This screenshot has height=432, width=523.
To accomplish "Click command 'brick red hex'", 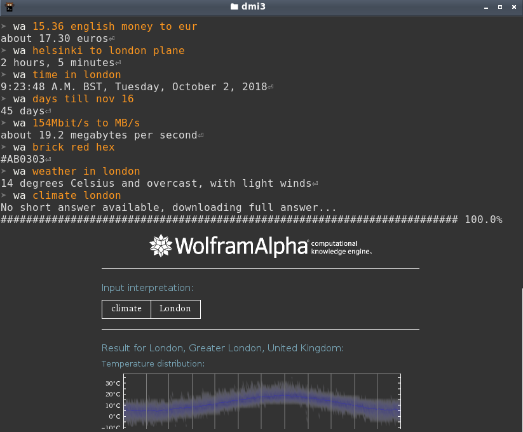I will (73, 147).
